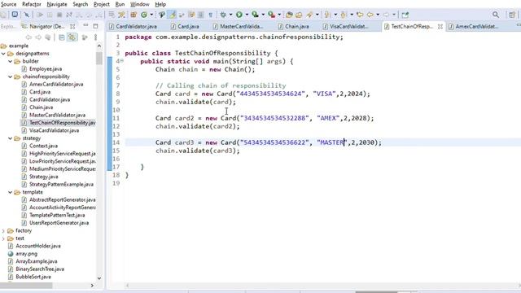The image size is (521, 293).
Task: Click Navigator view menu (three dots)
Action: point(96,37)
